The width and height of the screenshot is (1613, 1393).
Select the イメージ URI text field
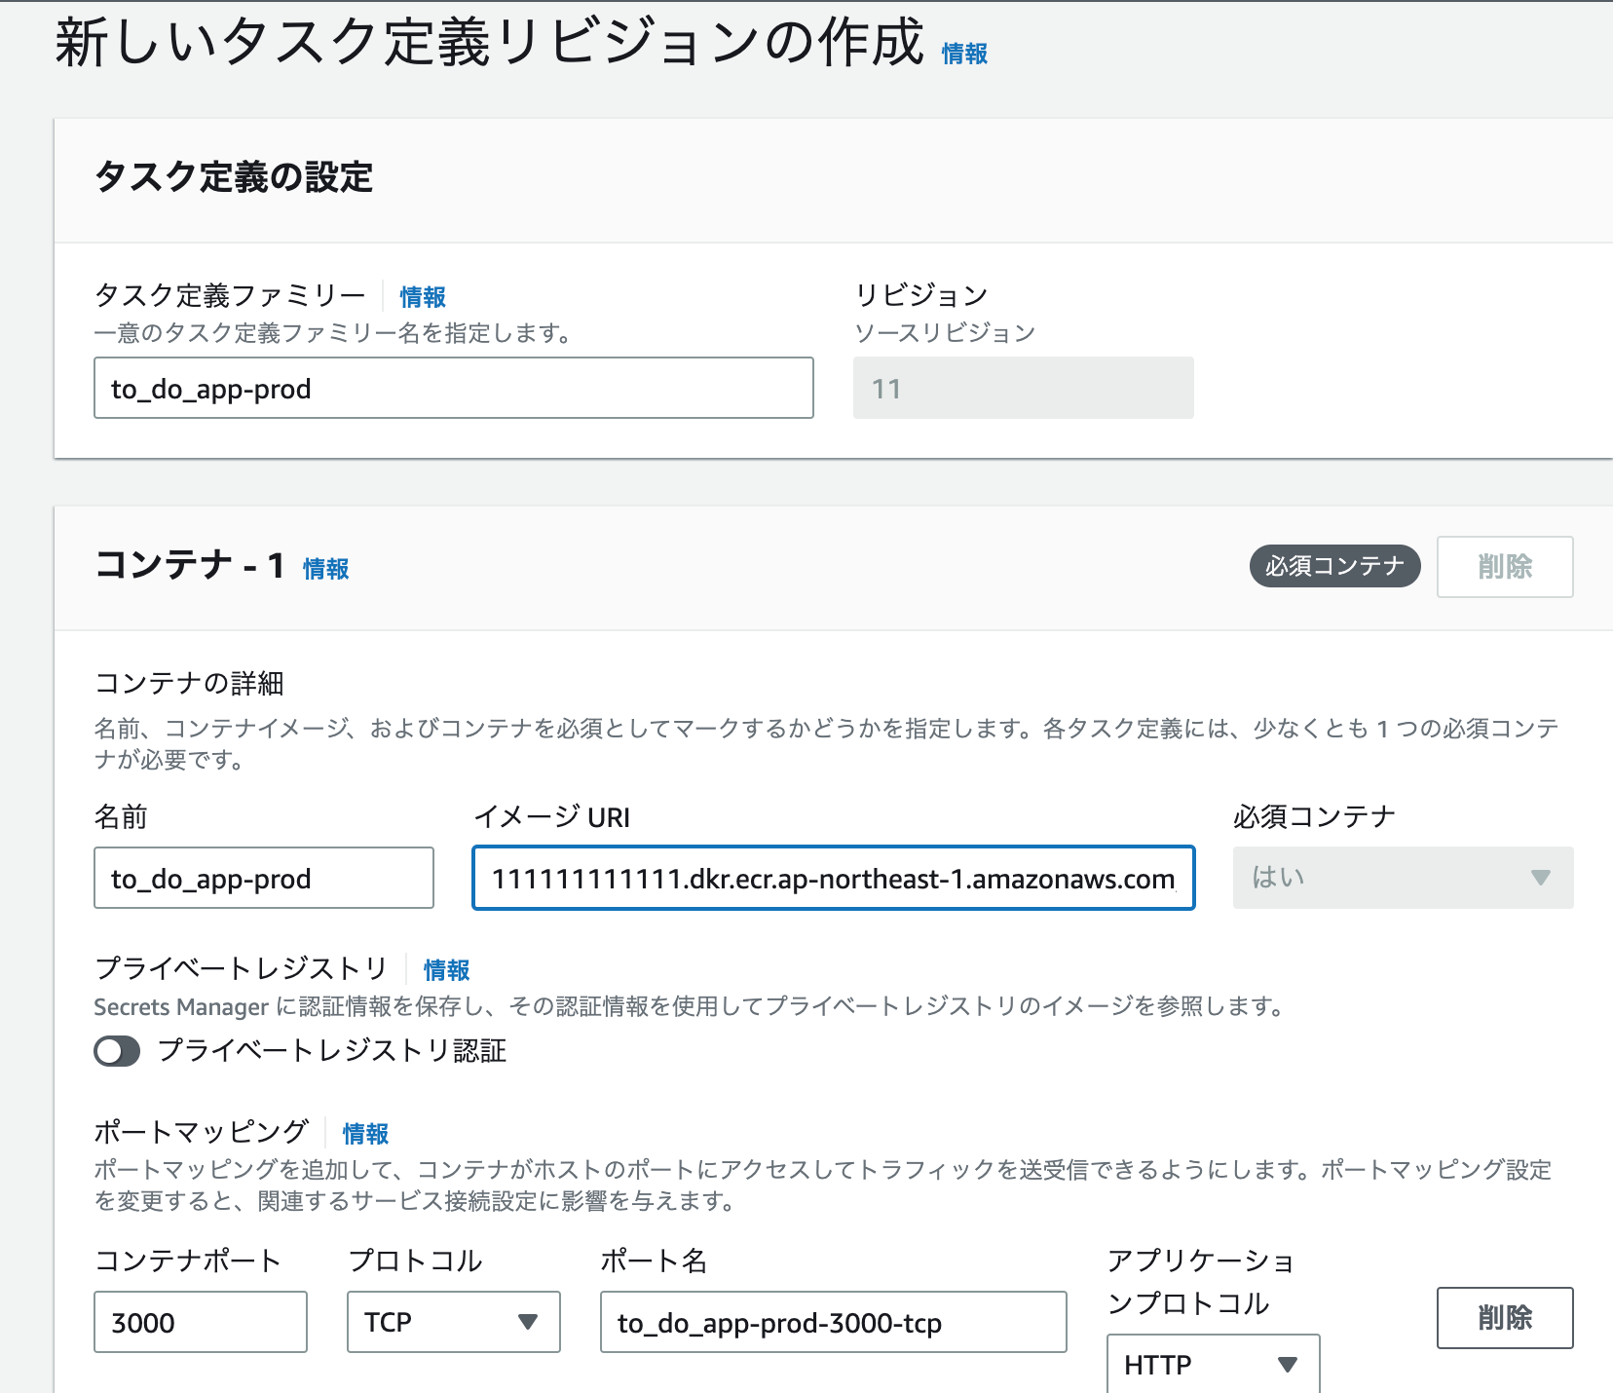[x=833, y=878]
